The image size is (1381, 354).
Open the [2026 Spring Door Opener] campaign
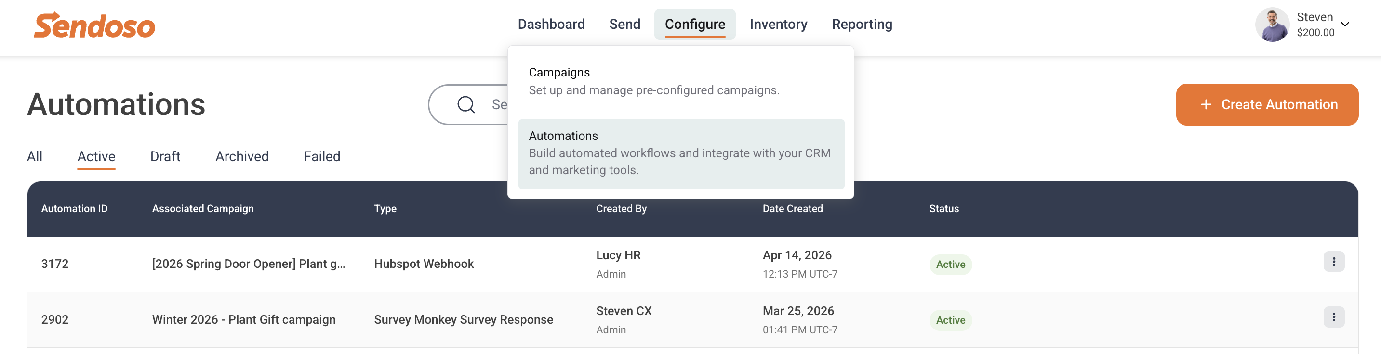(248, 264)
